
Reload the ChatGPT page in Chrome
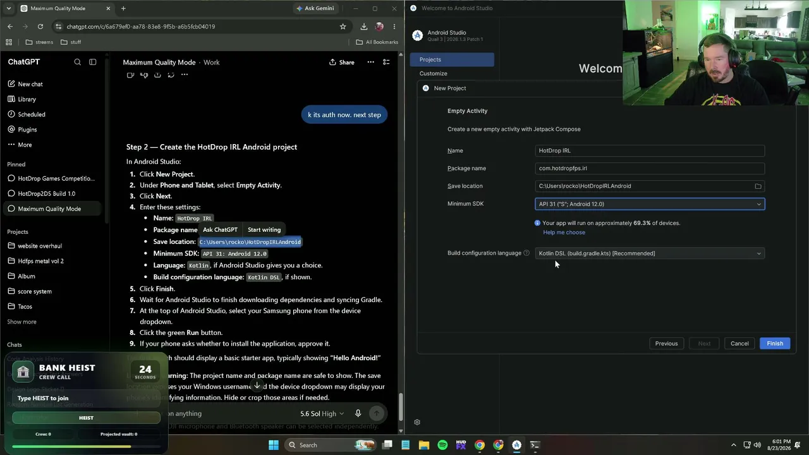point(40,27)
